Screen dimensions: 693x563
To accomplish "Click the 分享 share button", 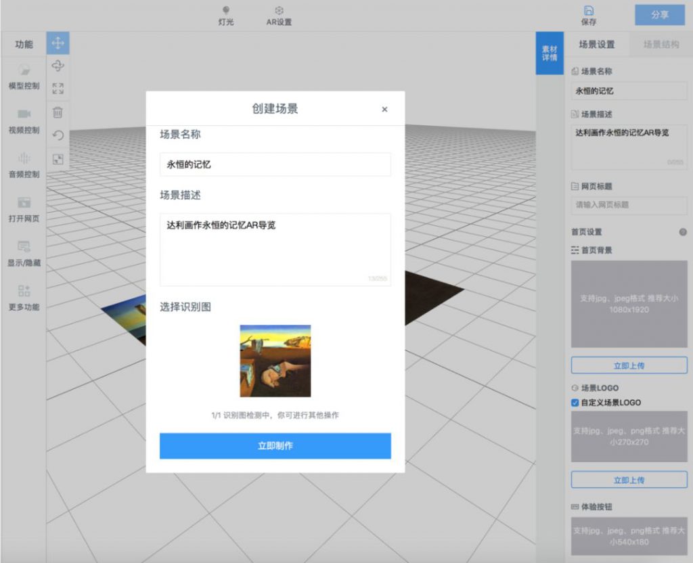I will pos(659,15).
